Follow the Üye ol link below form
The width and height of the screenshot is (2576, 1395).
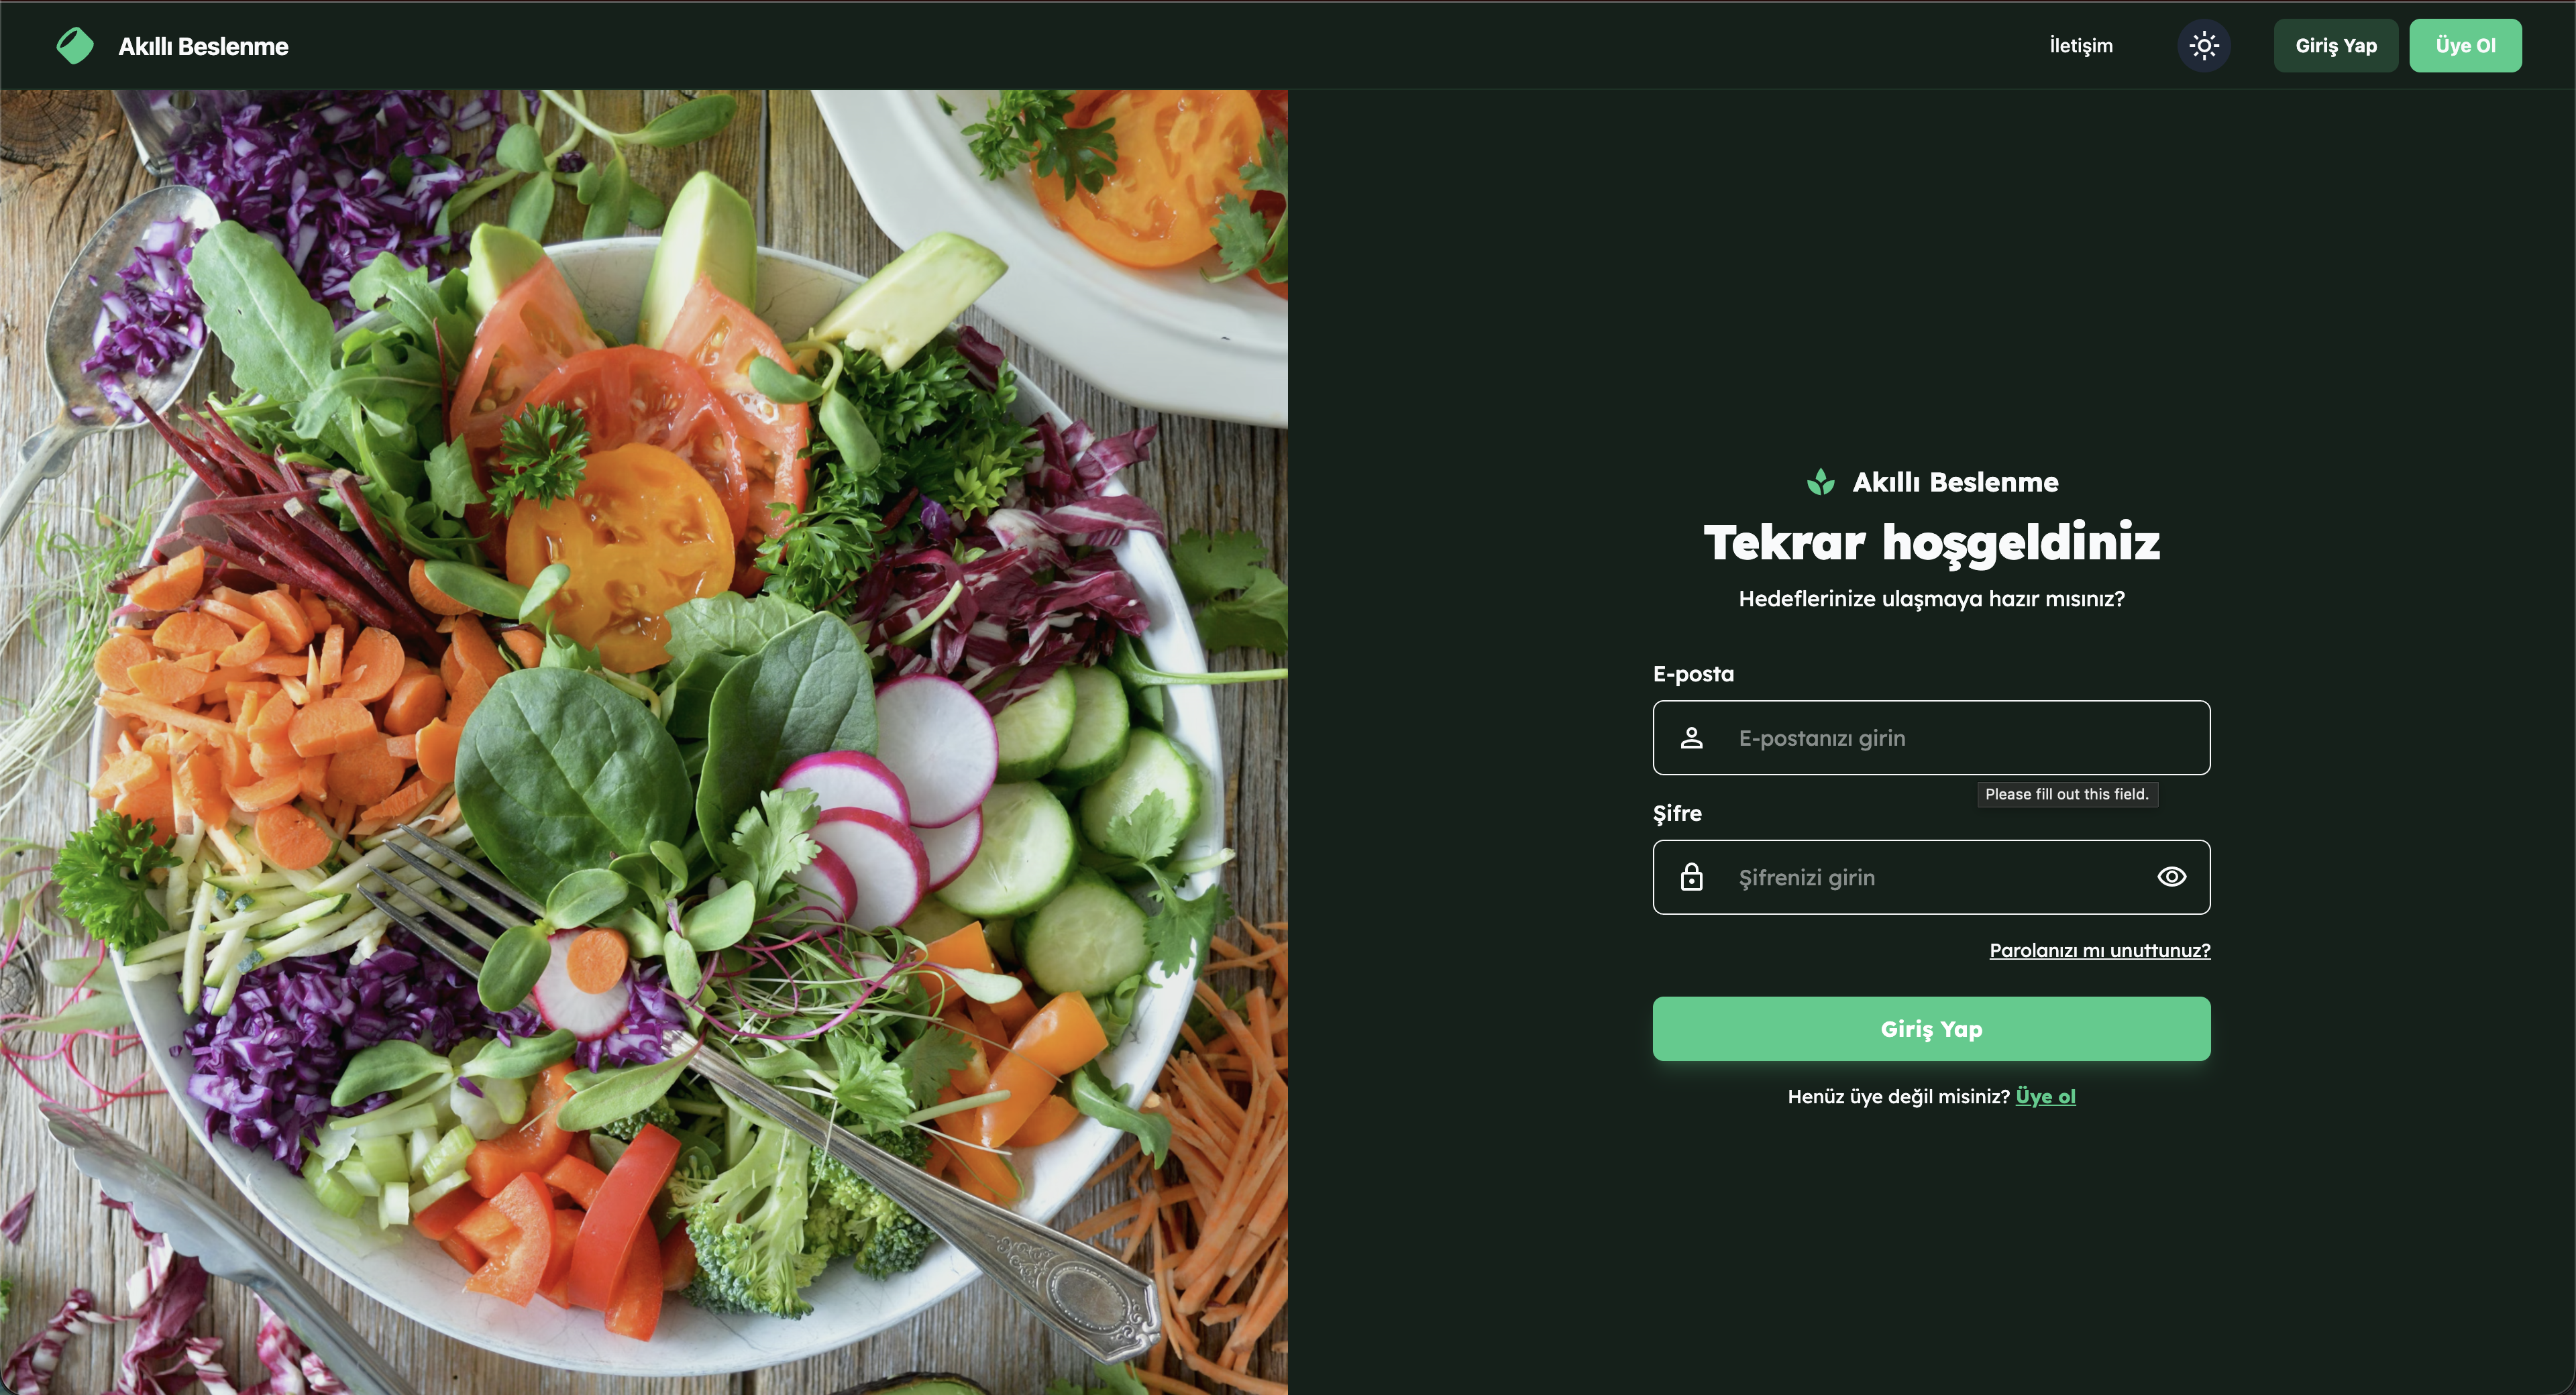click(2045, 1096)
